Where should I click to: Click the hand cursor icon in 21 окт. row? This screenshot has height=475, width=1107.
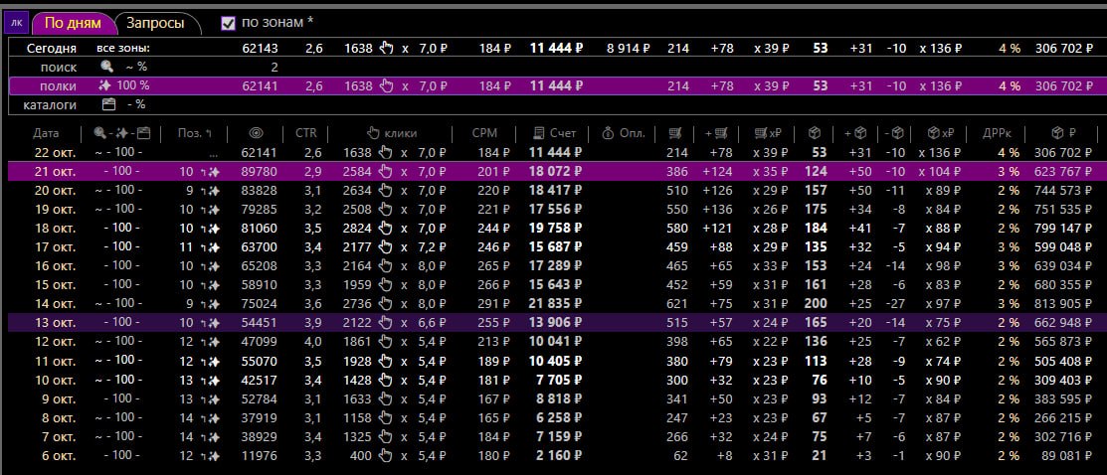(386, 172)
